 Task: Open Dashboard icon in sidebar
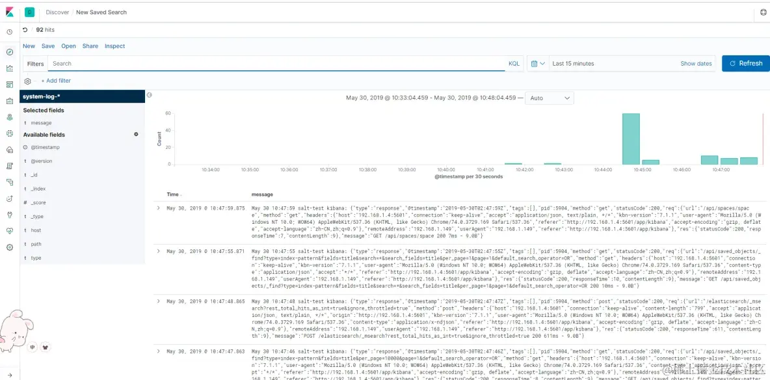click(9, 85)
